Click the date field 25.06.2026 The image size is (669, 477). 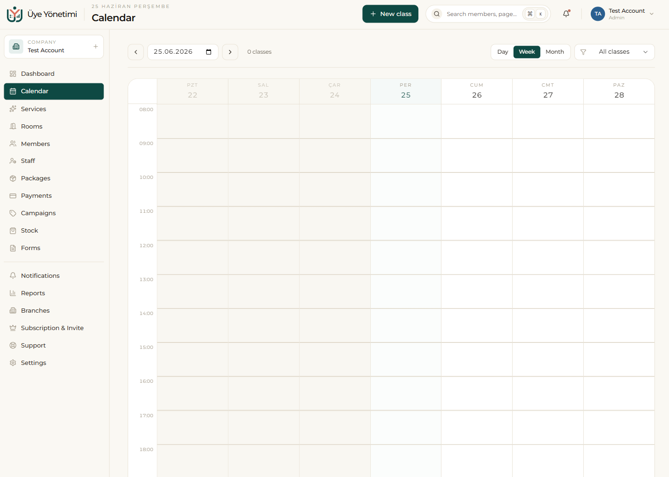183,52
